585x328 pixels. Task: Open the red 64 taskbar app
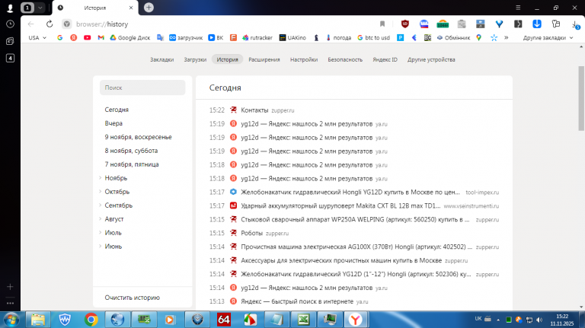[223, 320]
